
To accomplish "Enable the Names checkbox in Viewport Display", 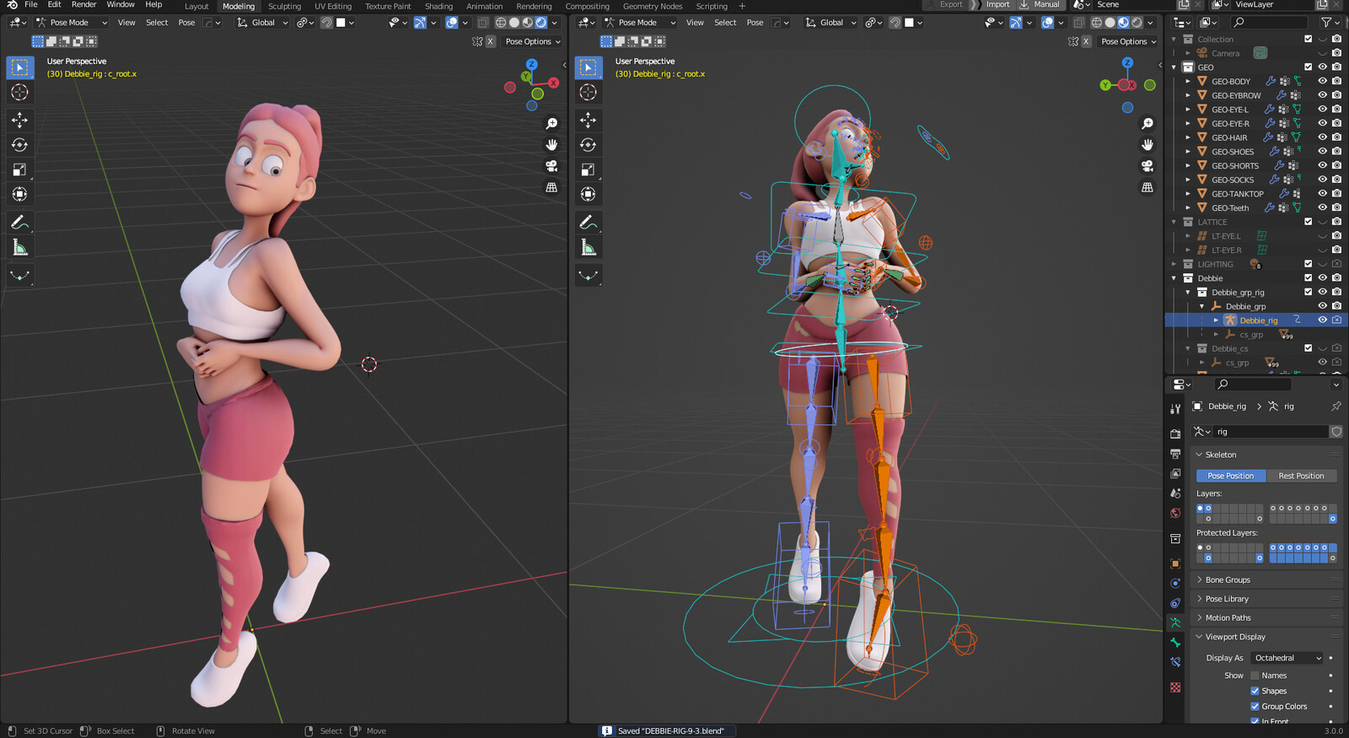I will 1255,676.
